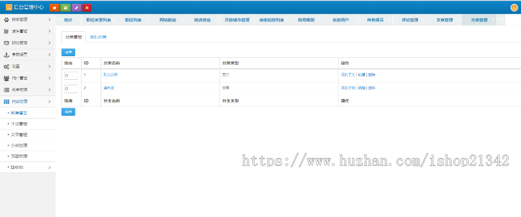The height and width of the screenshot is (217, 521).
Task: Close the active 分类管理 tab
Action: tap(493, 20)
